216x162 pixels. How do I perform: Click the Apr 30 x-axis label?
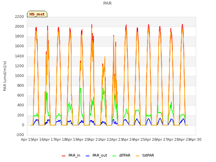click(x=196, y=139)
